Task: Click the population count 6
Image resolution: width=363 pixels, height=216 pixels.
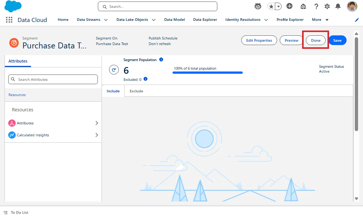Action: (126, 70)
